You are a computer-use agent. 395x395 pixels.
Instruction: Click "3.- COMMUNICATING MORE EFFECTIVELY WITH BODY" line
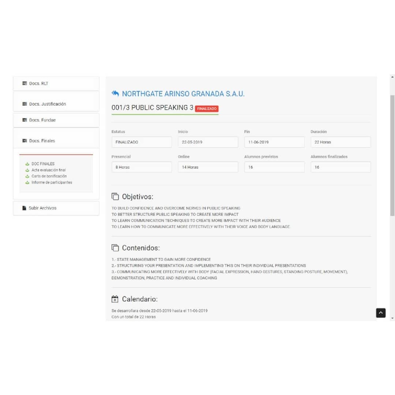(229, 272)
